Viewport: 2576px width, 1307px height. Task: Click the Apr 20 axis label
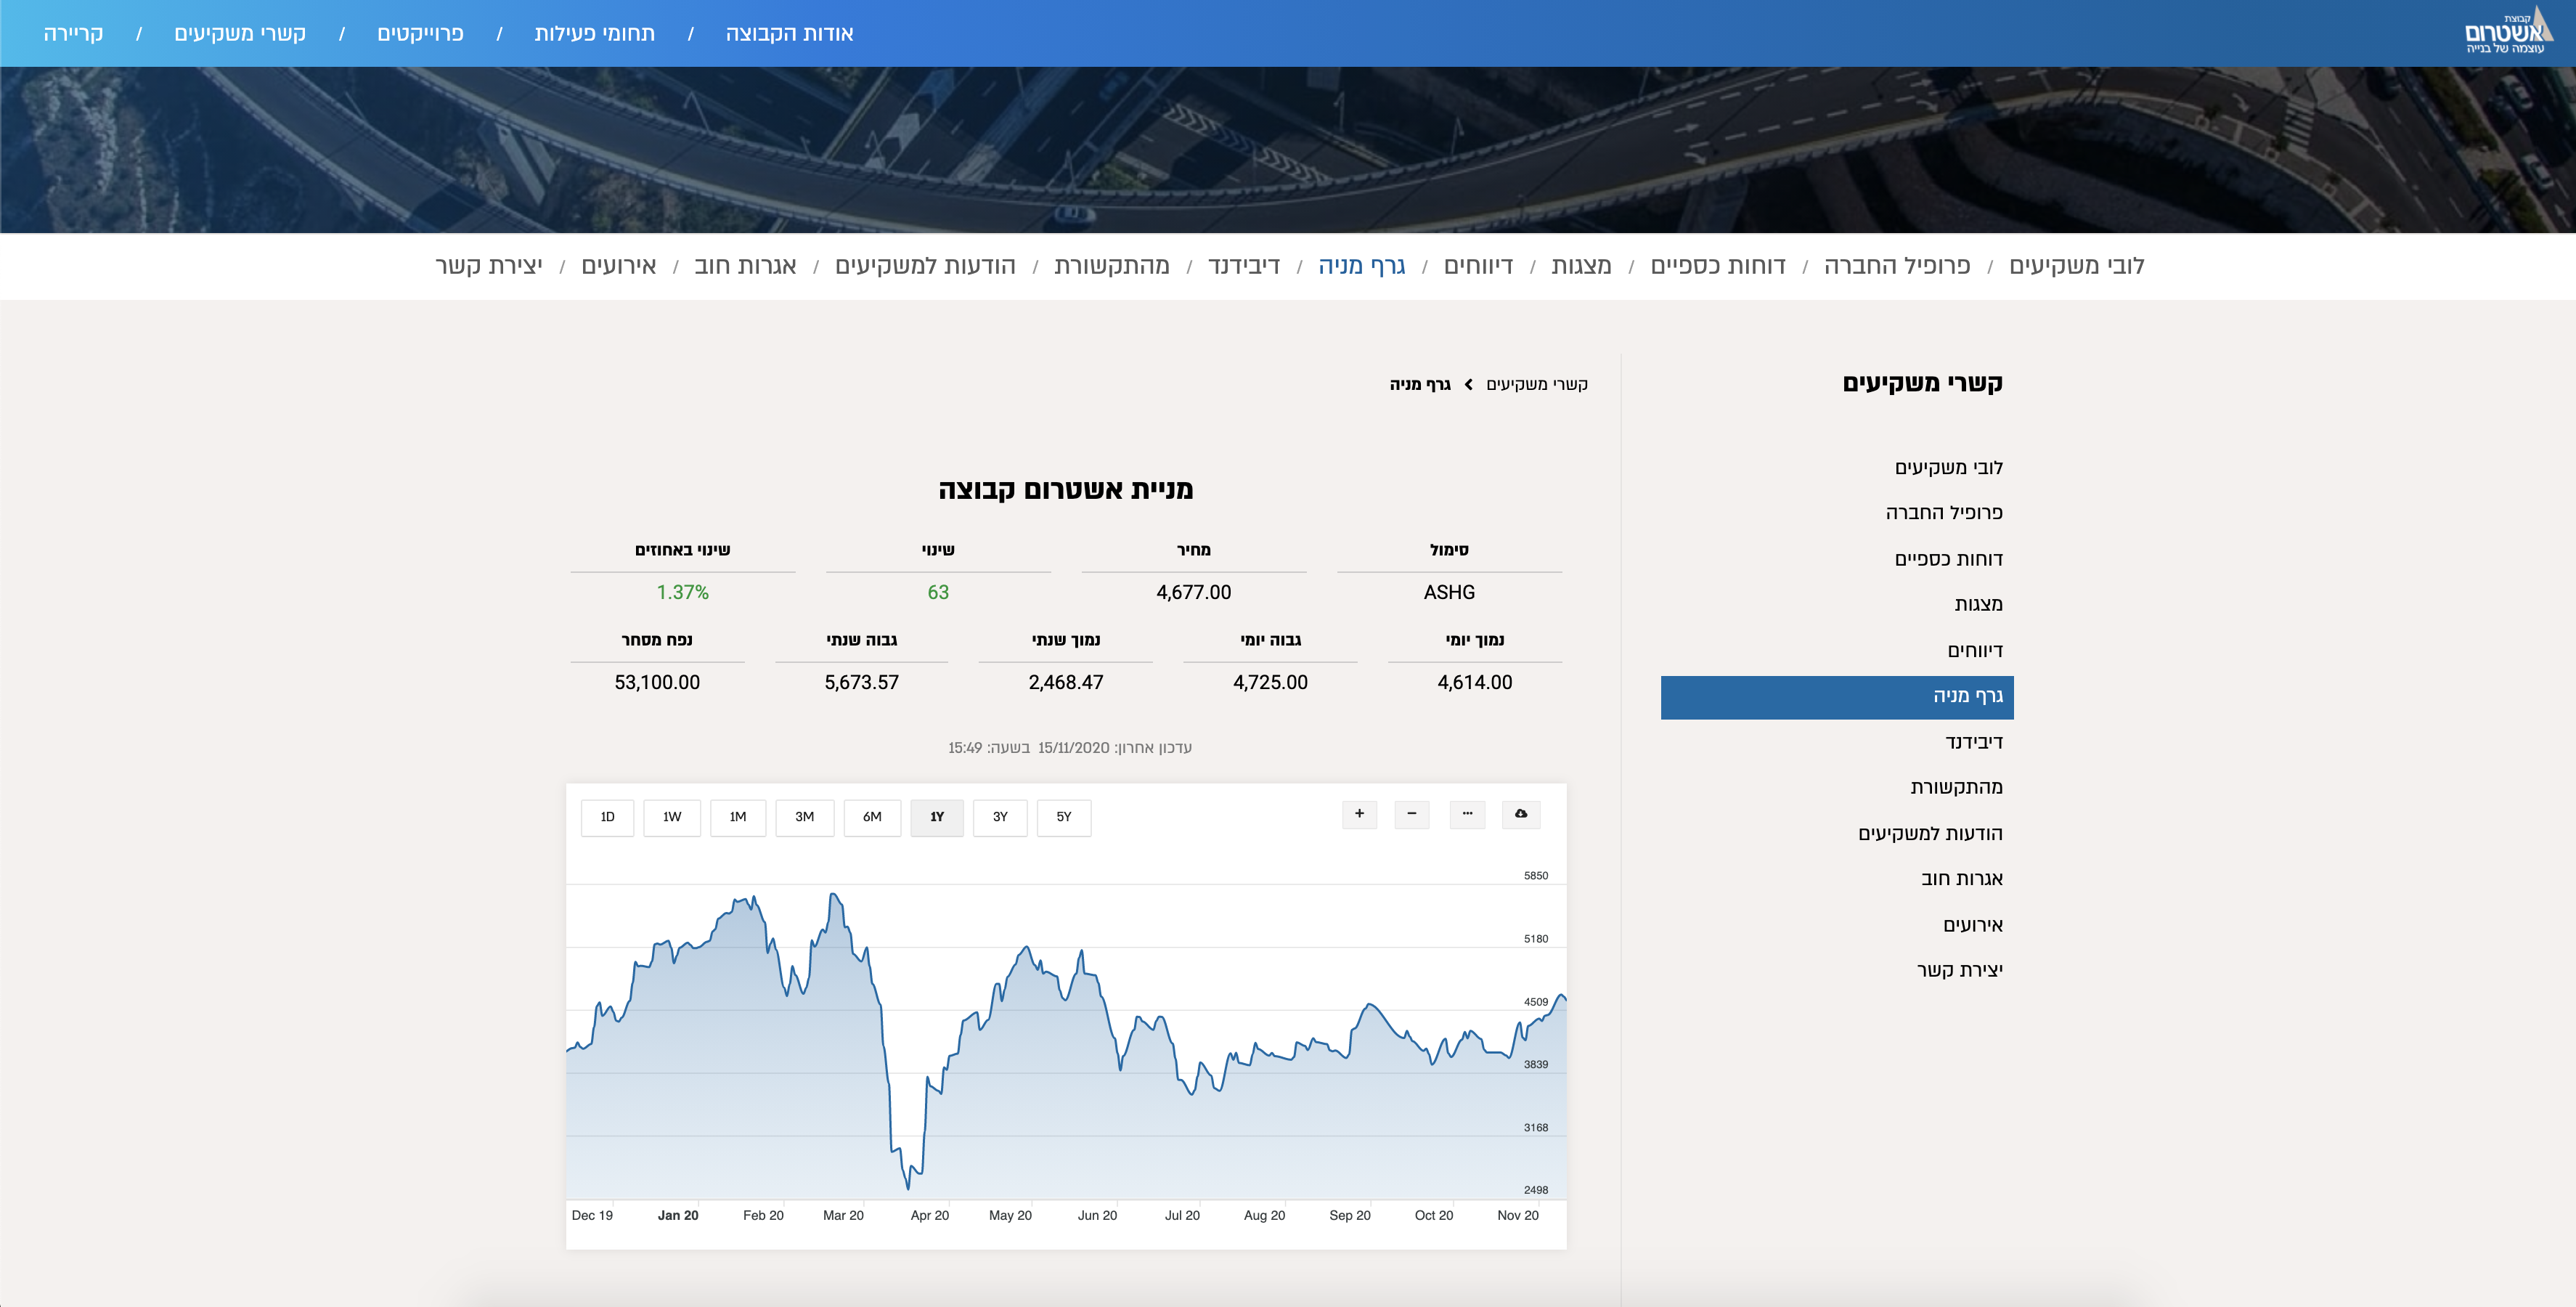(x=930, y=1216)
